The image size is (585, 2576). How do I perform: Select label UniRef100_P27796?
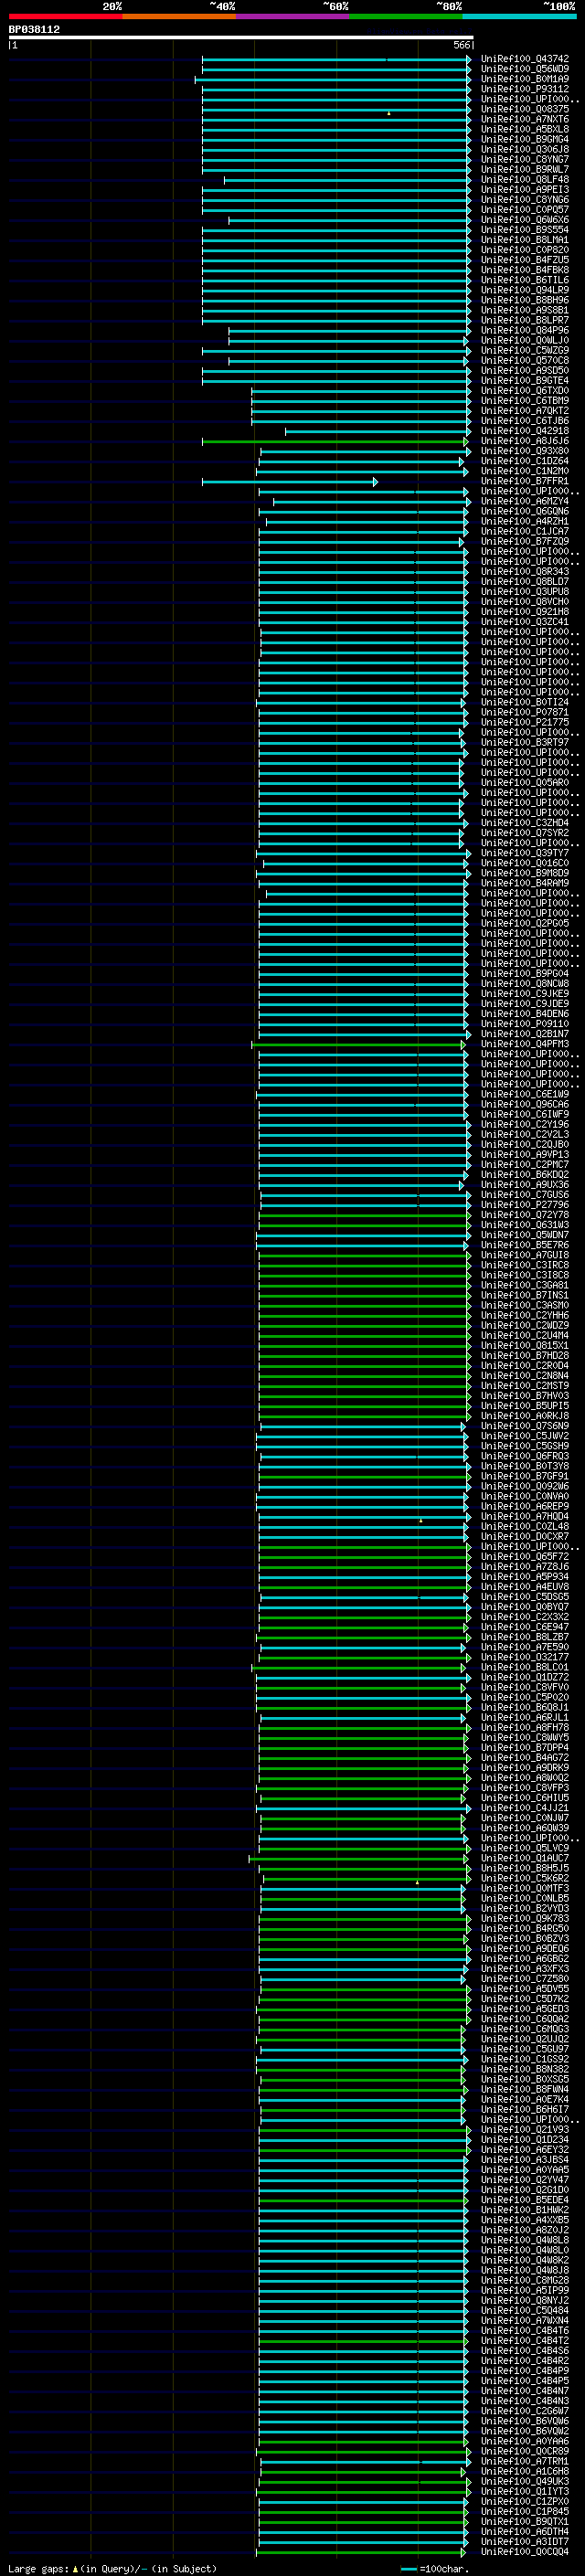525,1205
